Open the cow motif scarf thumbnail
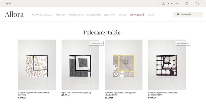 37,65
